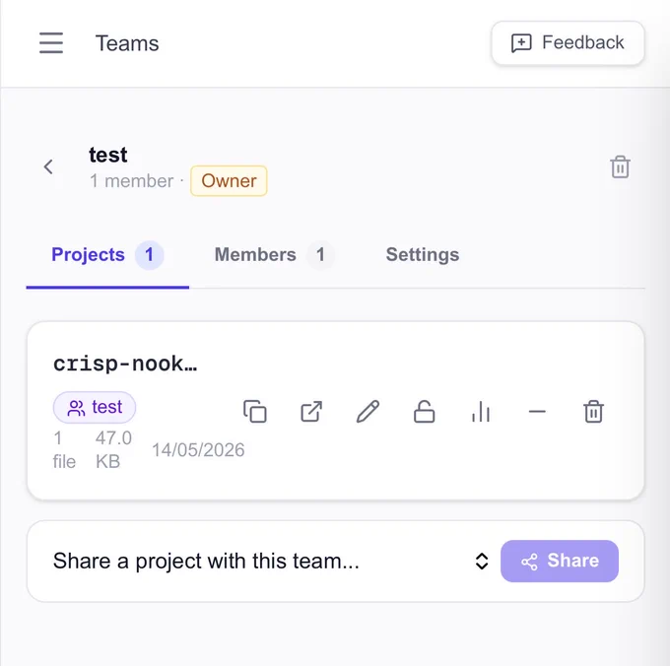Screen dimensions: 670x666
Task: Delete the test team with the trash icon
Action: (620, 166)
